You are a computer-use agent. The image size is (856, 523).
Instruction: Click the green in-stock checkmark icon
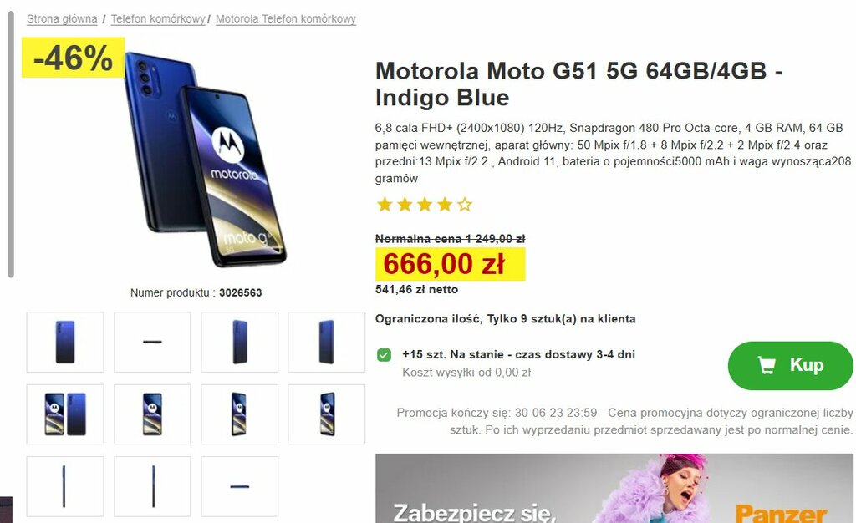[384, 355]
